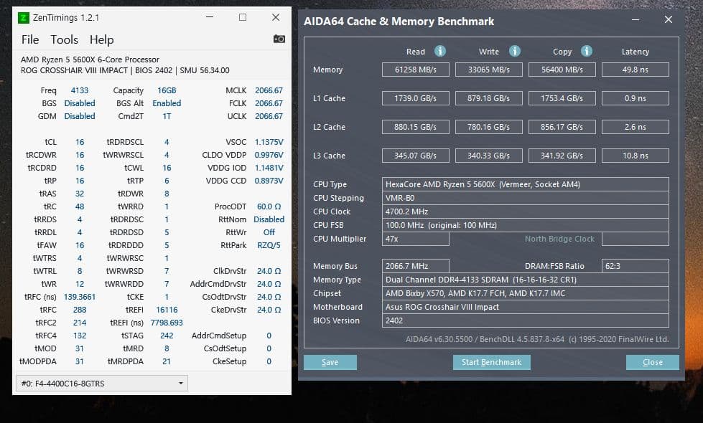Minimize the AIDA64 benchmark window

636,19
